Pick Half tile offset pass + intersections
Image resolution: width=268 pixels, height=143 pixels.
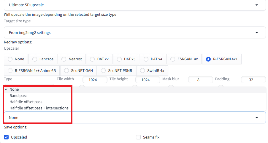tap(39, 108)
